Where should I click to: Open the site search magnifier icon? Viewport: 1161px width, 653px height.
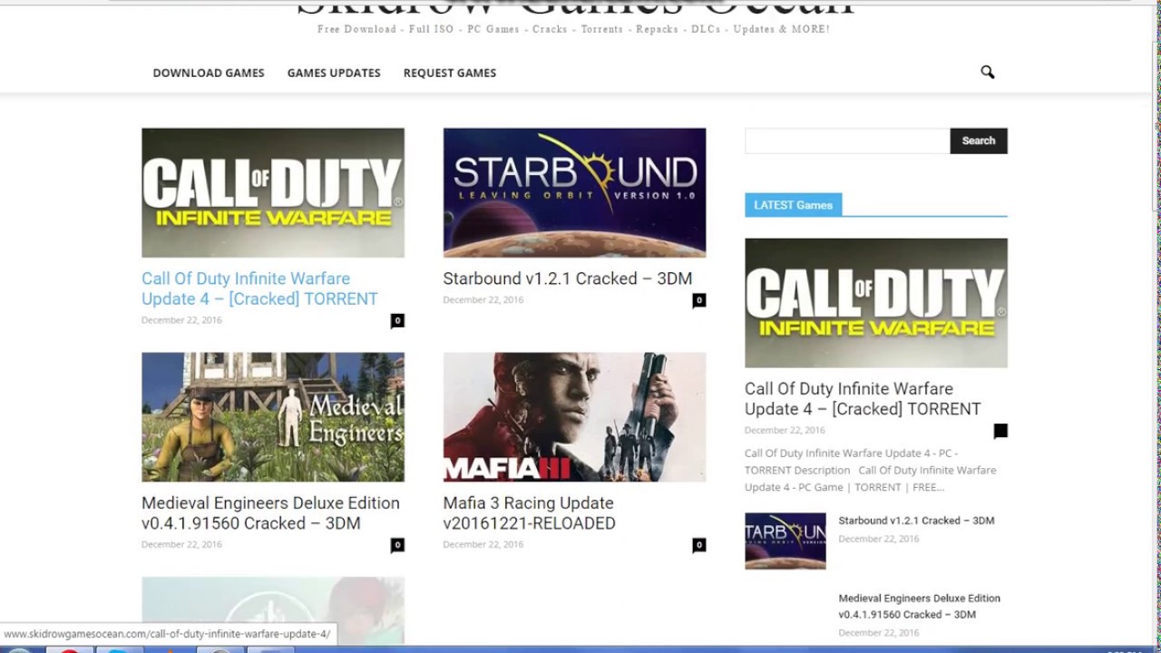pyautogui.click(x=987, y=73)
